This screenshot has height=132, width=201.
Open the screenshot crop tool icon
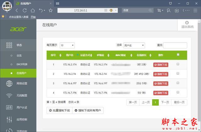[x=159, y=10]
